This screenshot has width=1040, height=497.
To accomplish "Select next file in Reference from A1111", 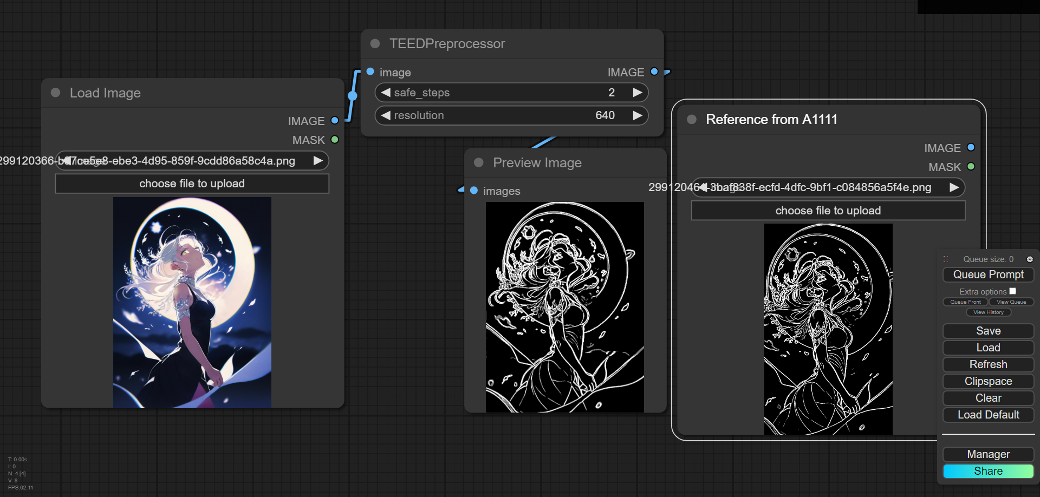I will 954,187.
